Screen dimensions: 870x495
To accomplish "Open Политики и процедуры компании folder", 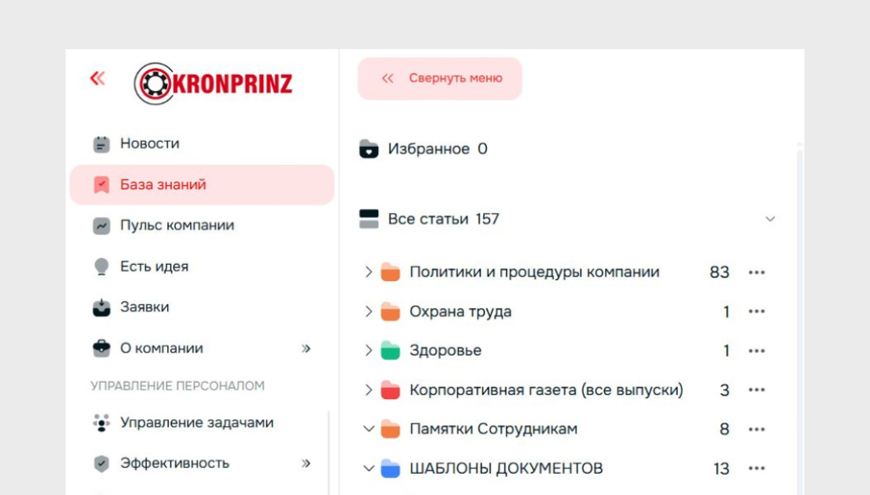I will [534, 273].
